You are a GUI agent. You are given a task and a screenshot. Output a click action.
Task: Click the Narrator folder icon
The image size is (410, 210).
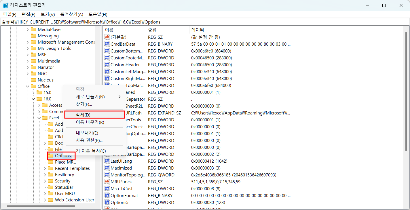(x=33, y=67)
